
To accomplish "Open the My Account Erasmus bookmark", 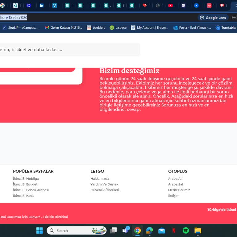I will 149,27.
